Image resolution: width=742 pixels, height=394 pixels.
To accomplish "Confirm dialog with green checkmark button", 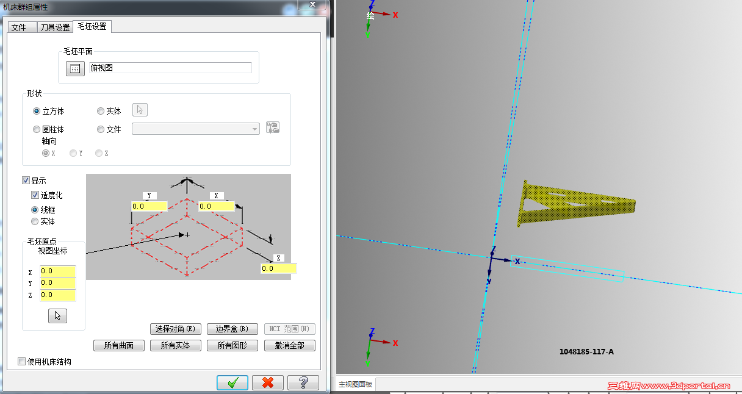I will [232, 382].
